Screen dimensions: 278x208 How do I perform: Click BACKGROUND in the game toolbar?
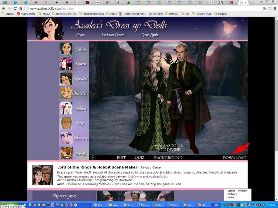[x=168, y=158]
